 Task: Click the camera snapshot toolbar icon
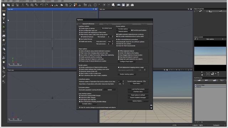(x=132, y=5)
